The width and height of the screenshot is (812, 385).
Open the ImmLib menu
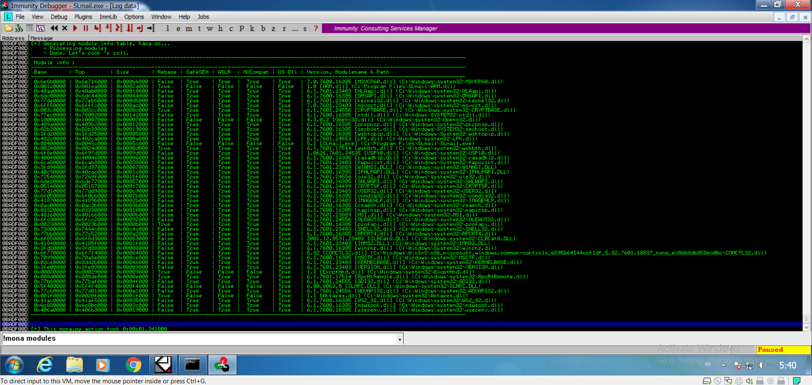(108, 17)
